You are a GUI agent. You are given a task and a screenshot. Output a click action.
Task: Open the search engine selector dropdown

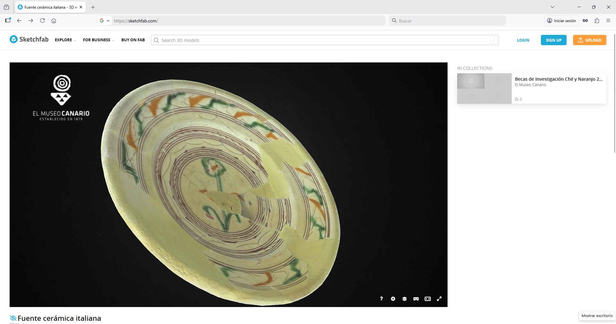click(x=105, y=20)
